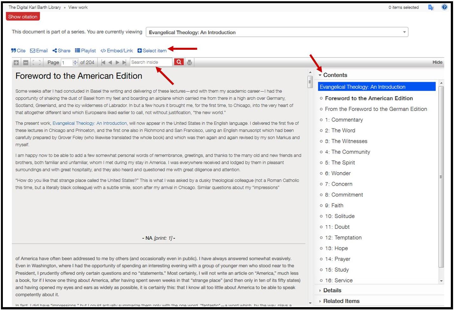Open chapter 13: Hope
The image size is (454, 310).
click(336, 249)
